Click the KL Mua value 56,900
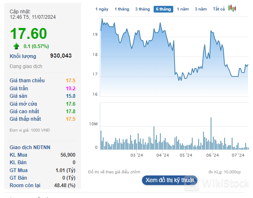The image size is (253, 198). point(68,155)
